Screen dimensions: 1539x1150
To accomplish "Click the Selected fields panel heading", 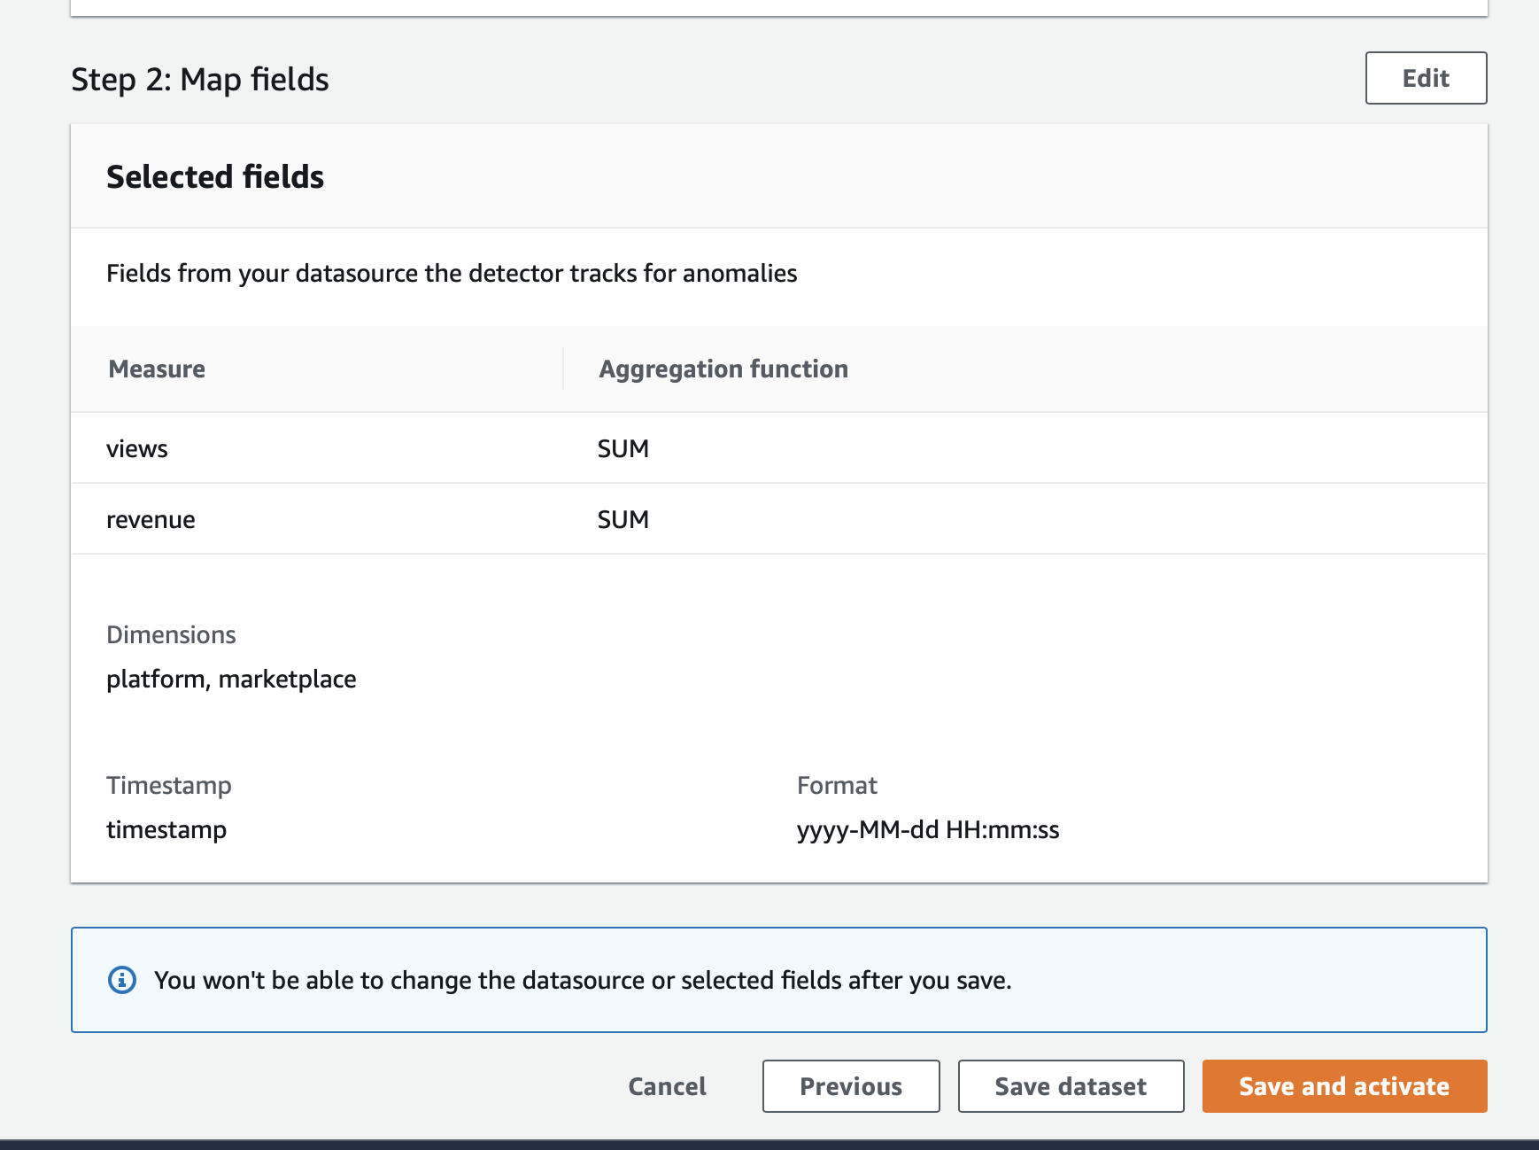I will point(215,176).
